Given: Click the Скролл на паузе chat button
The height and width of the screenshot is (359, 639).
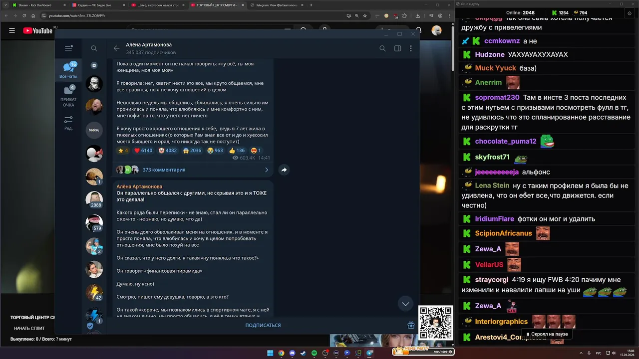Looking at the screenshot, I should tap(547, 334).
